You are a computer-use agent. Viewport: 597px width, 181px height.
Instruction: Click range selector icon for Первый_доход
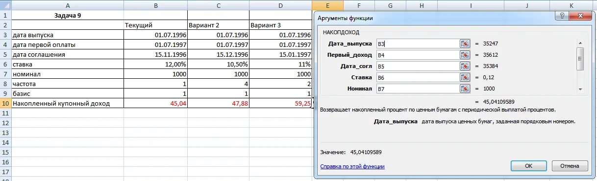click(465, 55)
